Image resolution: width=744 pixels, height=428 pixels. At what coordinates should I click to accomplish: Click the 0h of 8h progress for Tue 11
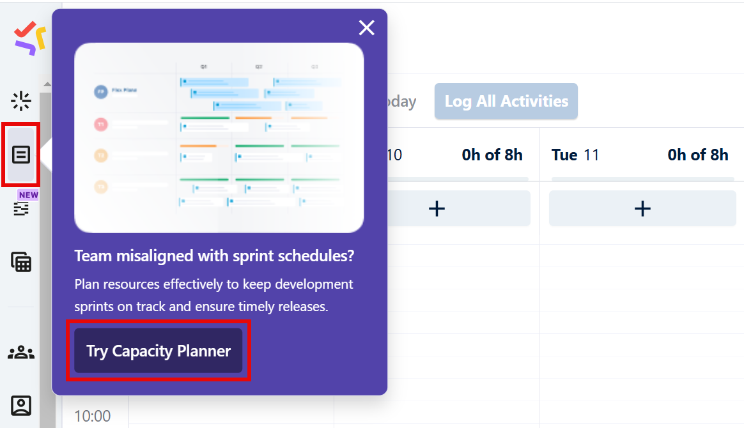698,155
